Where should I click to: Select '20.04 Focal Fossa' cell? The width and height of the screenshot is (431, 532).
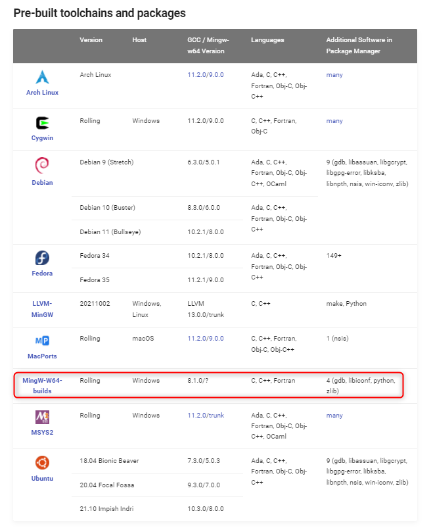[x=107, y=485]
